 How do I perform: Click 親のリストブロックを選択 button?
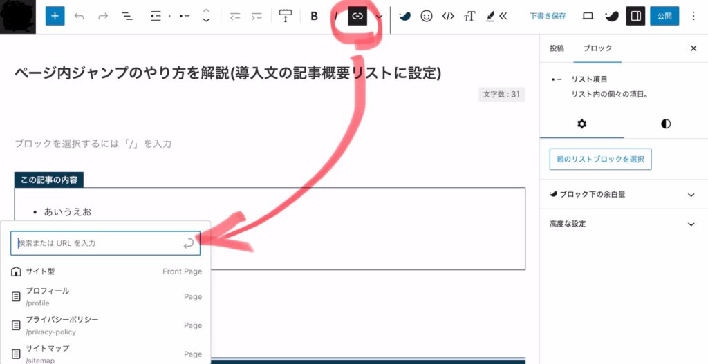[x=600, y=159]
